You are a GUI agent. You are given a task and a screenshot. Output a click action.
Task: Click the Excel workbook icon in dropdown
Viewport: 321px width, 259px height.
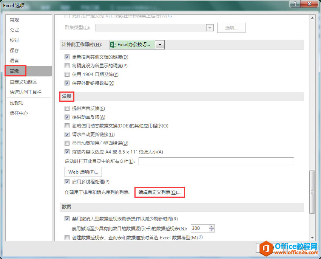[x=113, y=45]
